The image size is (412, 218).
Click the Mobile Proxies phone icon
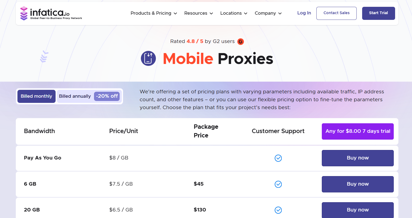coord(148,59)
